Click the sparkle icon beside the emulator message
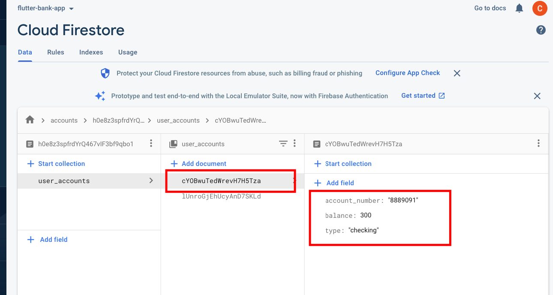The height and width of the screenshot is (295, 553). [x=100, y=96]
